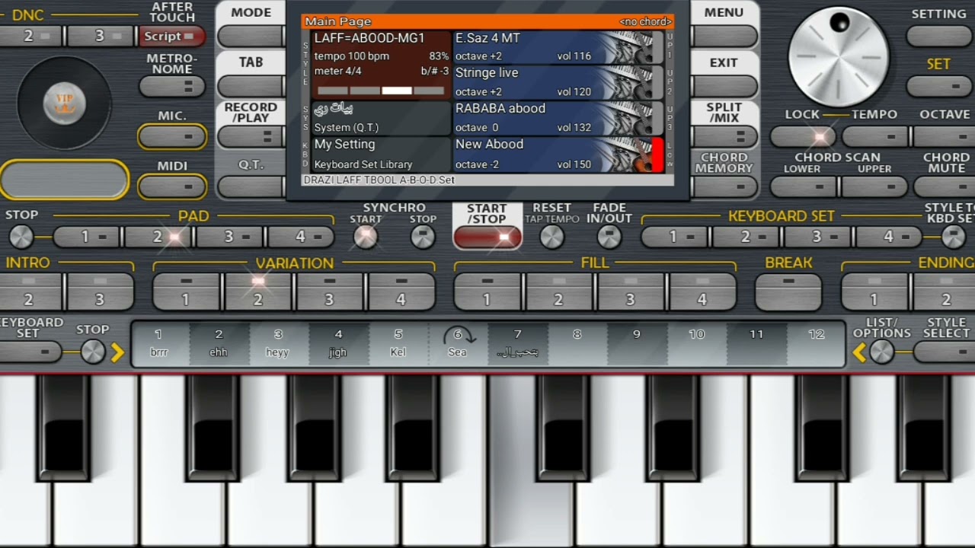Trigger the brrr sample pad 1

159,343
